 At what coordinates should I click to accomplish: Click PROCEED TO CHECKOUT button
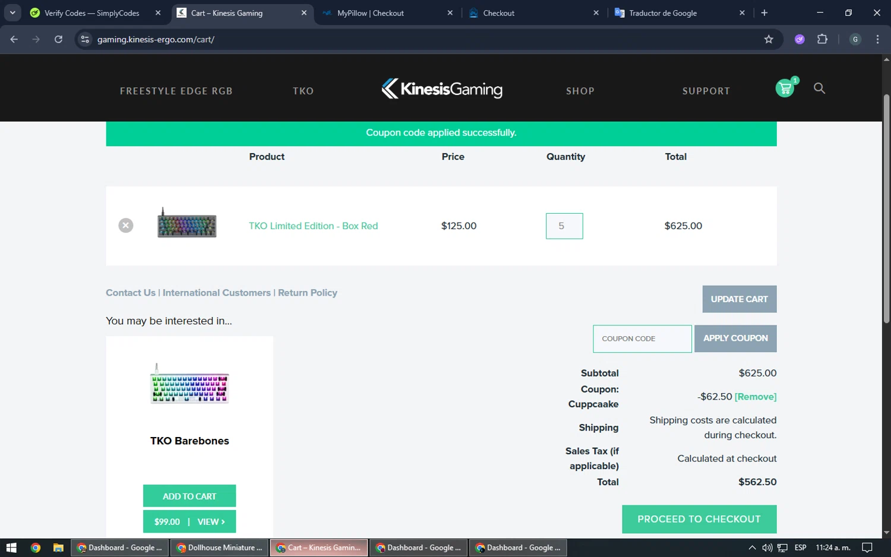point(699,519)
